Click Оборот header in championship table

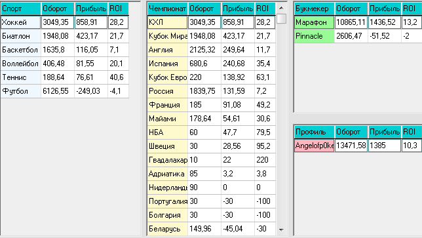(204, 9)
